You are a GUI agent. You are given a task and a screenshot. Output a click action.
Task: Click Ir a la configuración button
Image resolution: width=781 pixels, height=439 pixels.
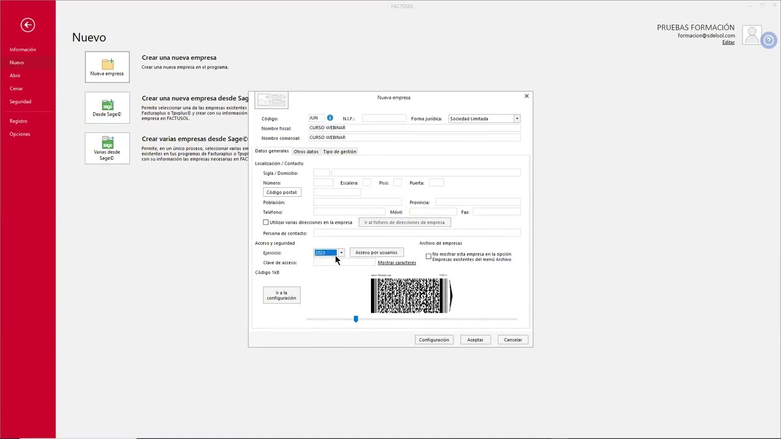pyautogui.click(x=281, y=295)
